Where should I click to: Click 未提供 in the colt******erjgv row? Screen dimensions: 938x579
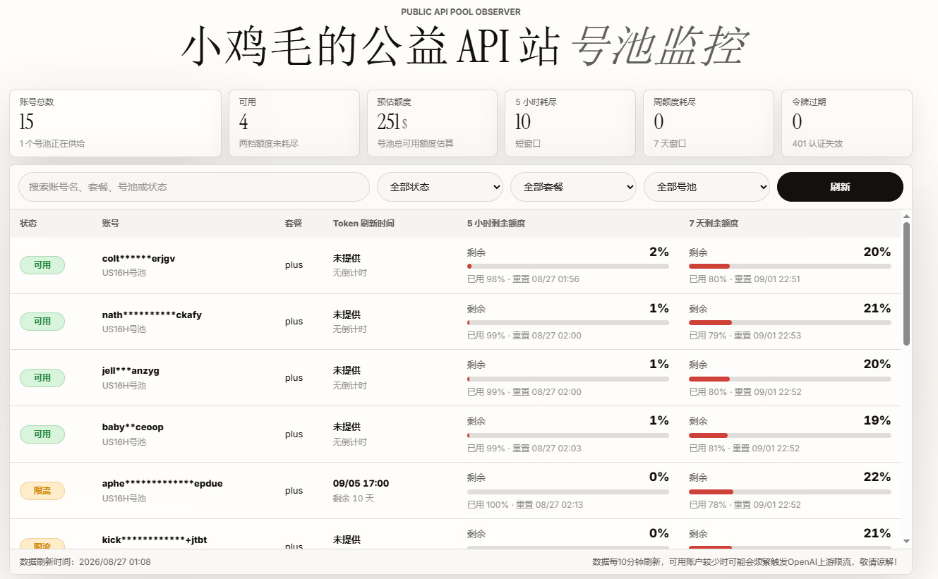pos(347,258)
